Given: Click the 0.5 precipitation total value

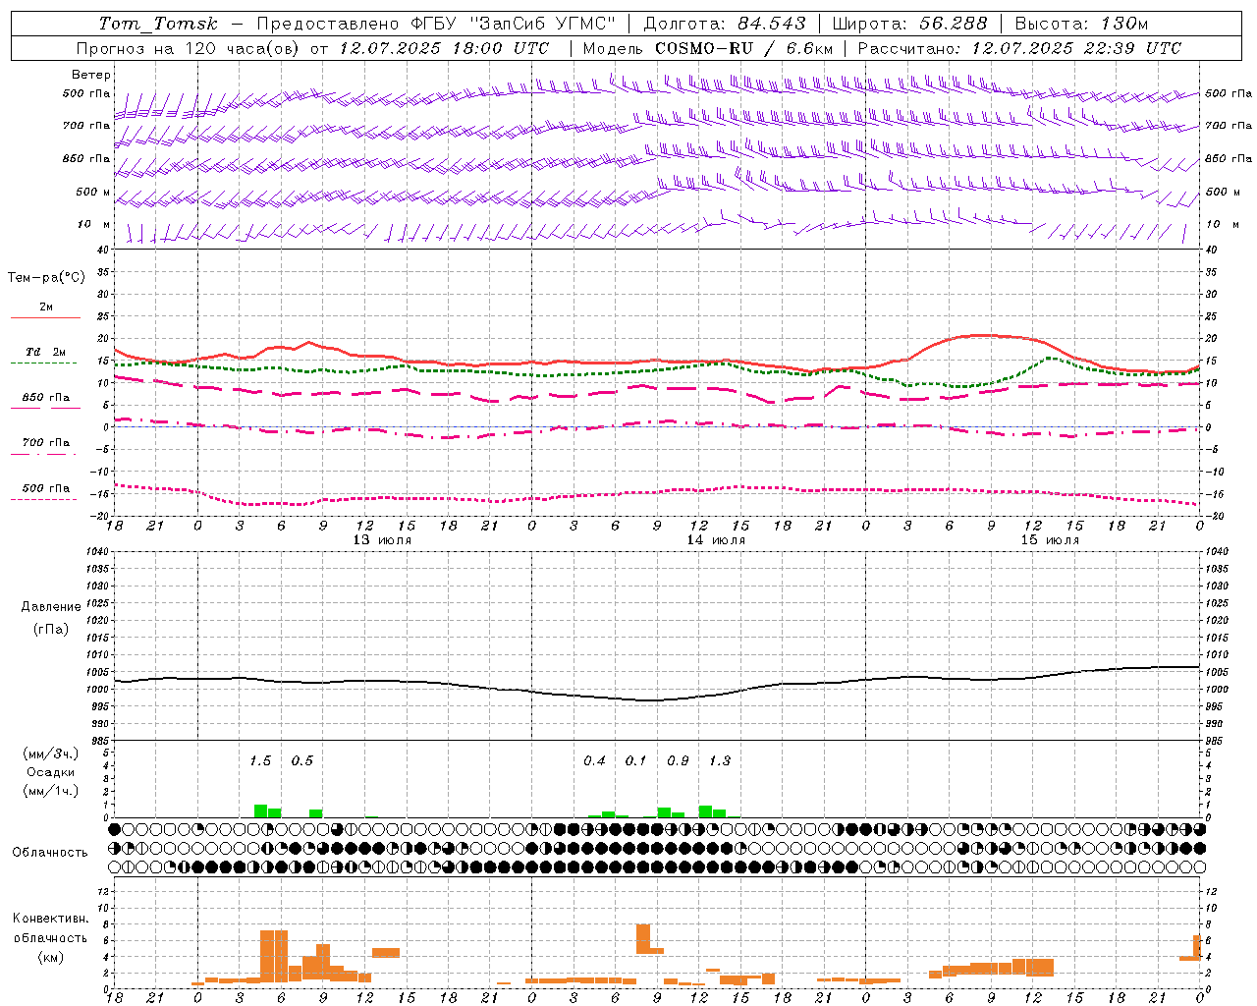Looking at the screenshot, I should (302, 760).
